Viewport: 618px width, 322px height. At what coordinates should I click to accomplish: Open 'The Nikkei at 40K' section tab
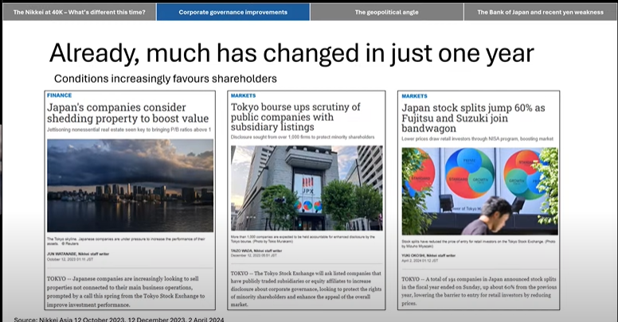(79, 12)
